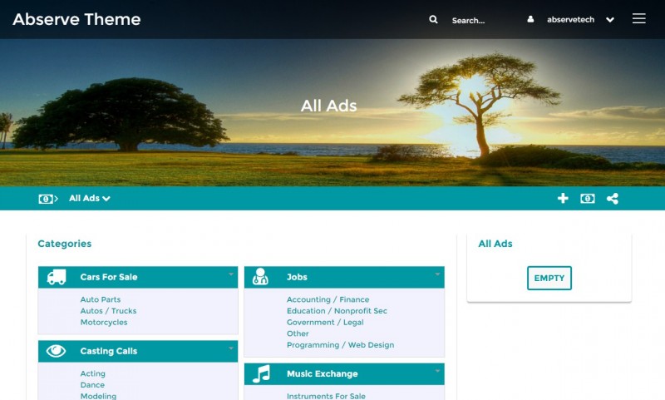Viewport: 665px width, 400px height.
Task: Click the plus icon to add an ad
Action: [x=563, y=198]
